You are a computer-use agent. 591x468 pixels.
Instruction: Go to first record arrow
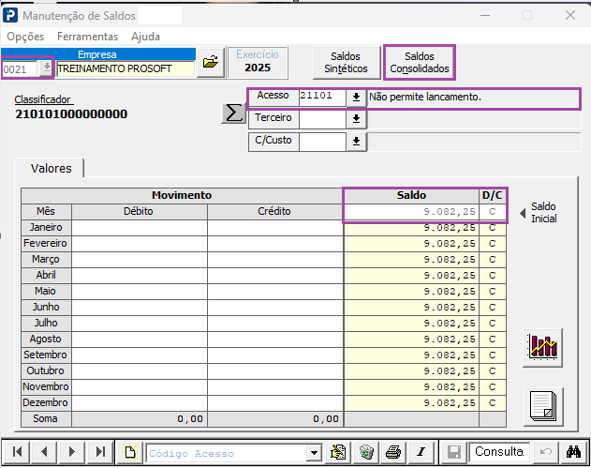pos(16,452)
